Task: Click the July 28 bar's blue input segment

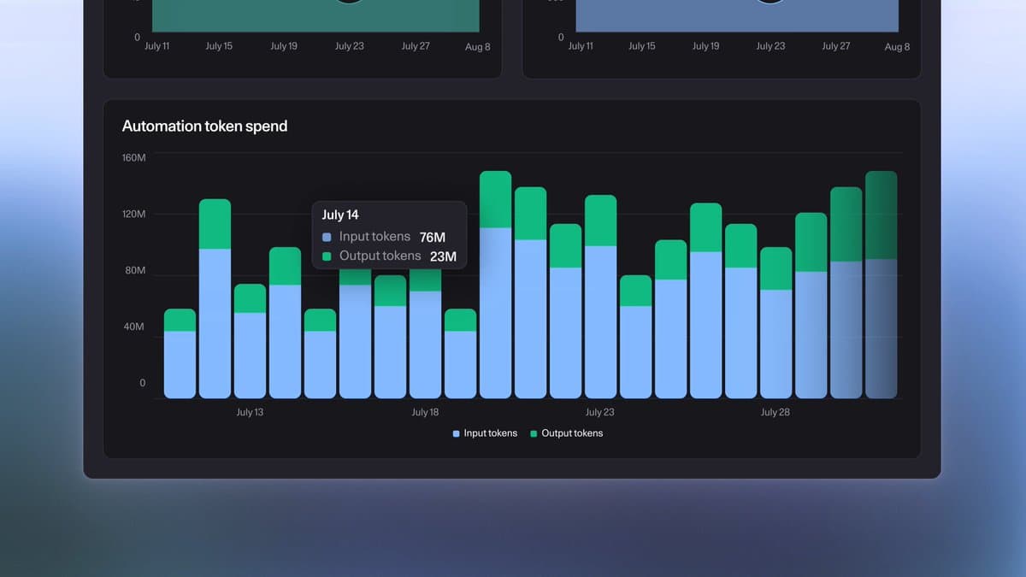Action: (775, 344)
